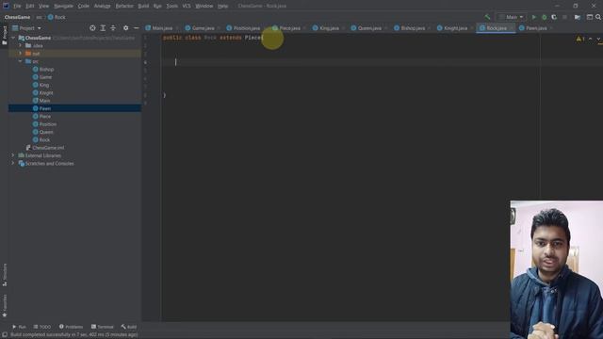Open the Run tool window button
Viewport: 603px width, 339px height.
[19, 327]
